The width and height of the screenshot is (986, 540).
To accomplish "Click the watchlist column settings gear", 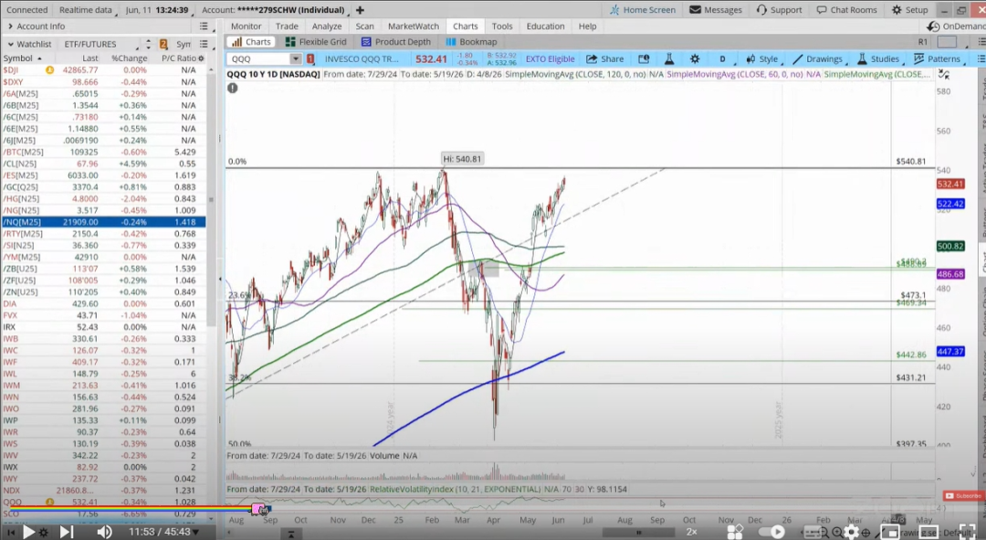I will tap(201, 58).
